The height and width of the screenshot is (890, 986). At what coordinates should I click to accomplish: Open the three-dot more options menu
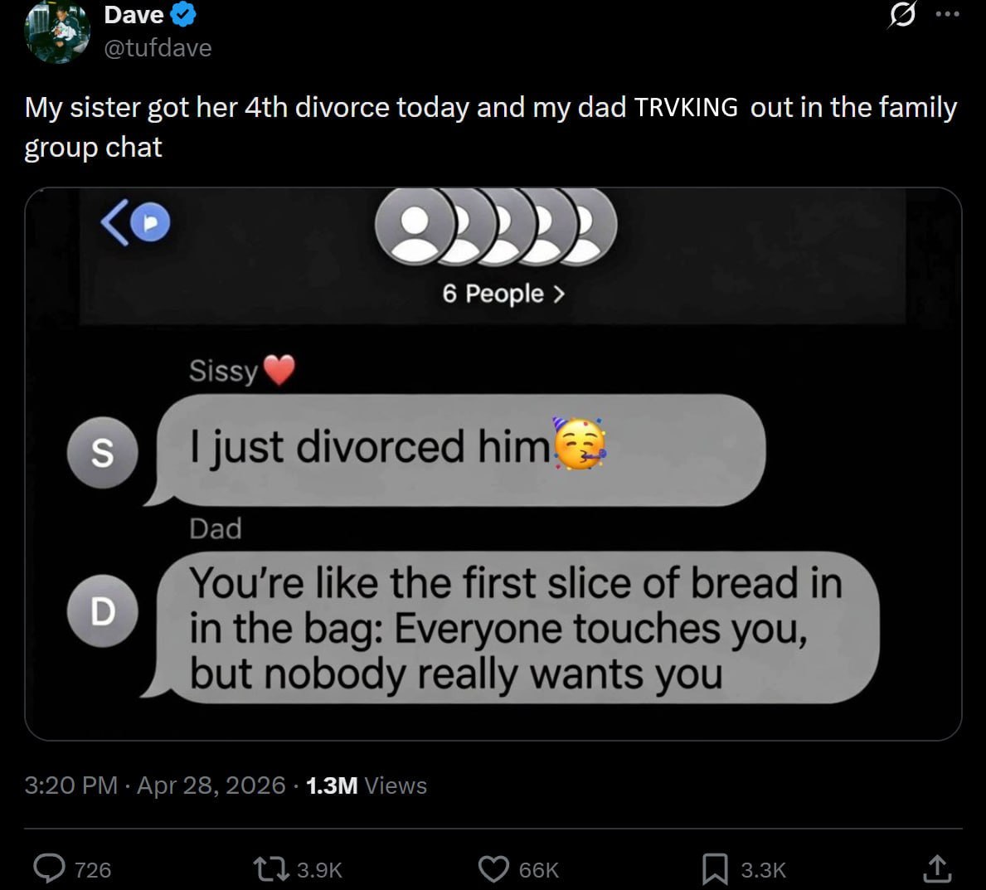[x=946, y=15]
